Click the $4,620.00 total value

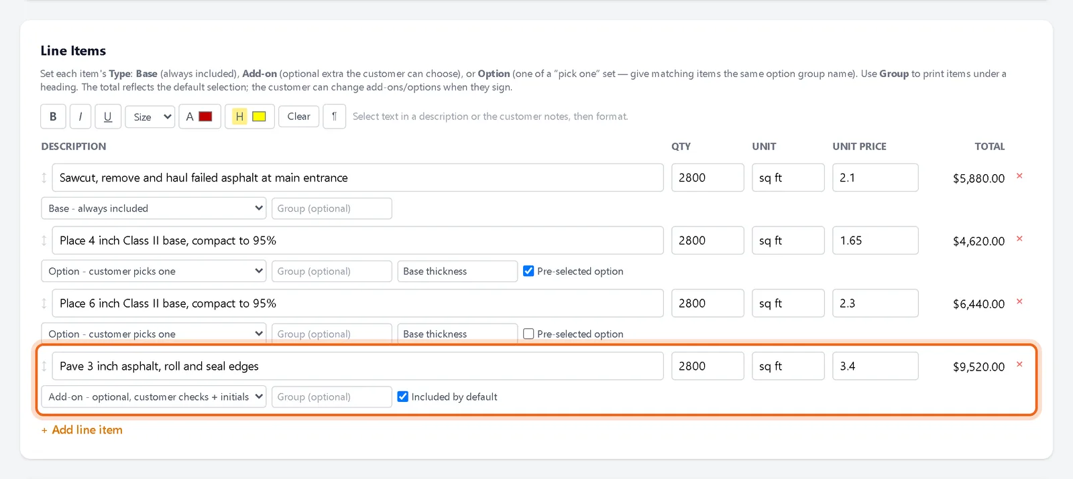pos(978,241)
